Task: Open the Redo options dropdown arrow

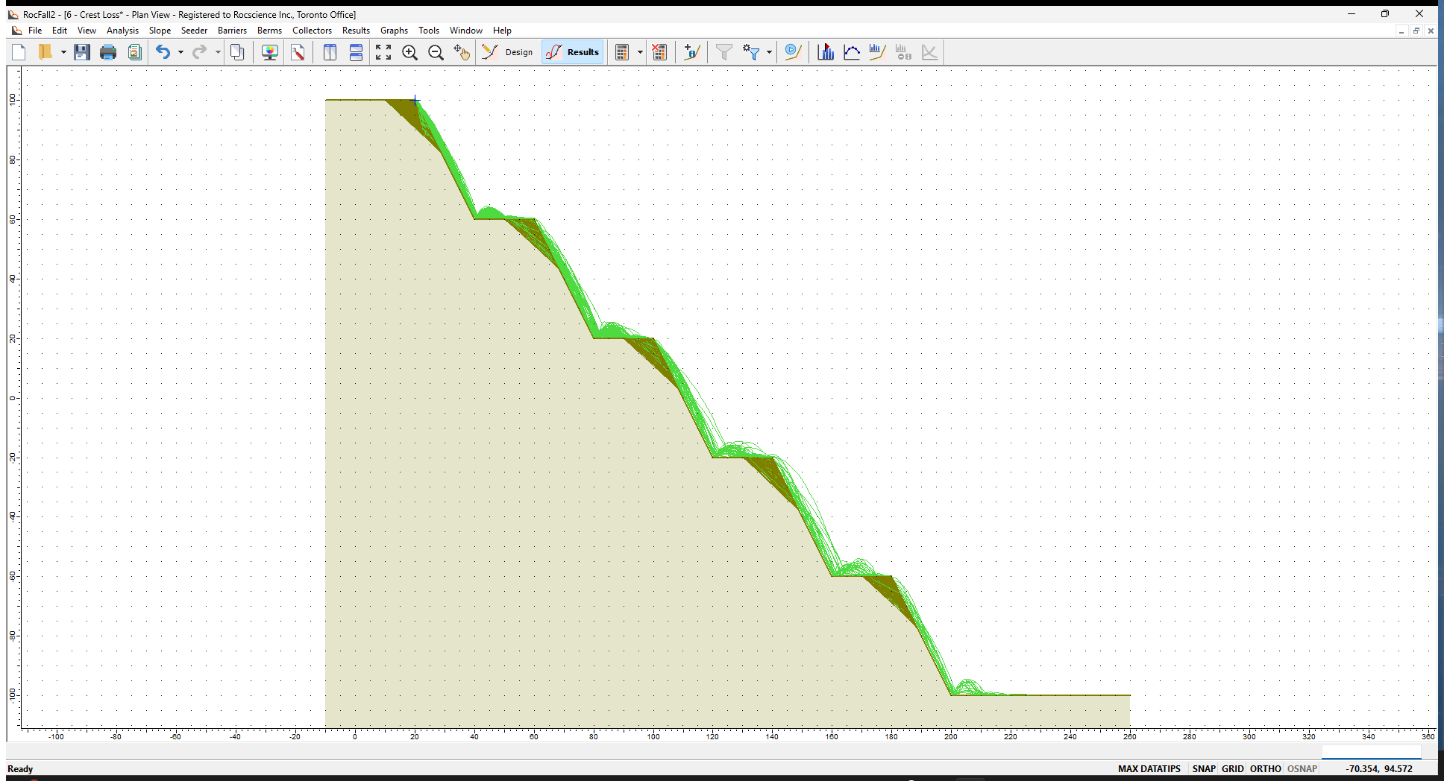Action: tap(217, 52)
